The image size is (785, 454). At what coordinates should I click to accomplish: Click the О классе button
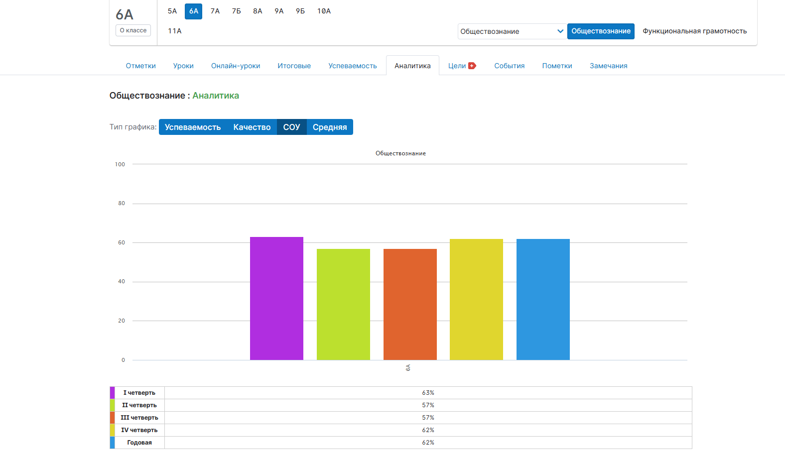pos(133,30)
